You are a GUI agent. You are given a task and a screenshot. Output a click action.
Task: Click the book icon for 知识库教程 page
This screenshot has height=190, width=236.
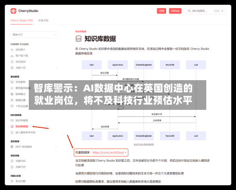tap(12, 120)
